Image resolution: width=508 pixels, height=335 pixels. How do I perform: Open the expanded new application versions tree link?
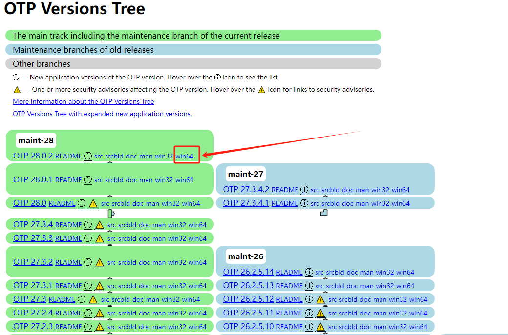pos(102,114)
